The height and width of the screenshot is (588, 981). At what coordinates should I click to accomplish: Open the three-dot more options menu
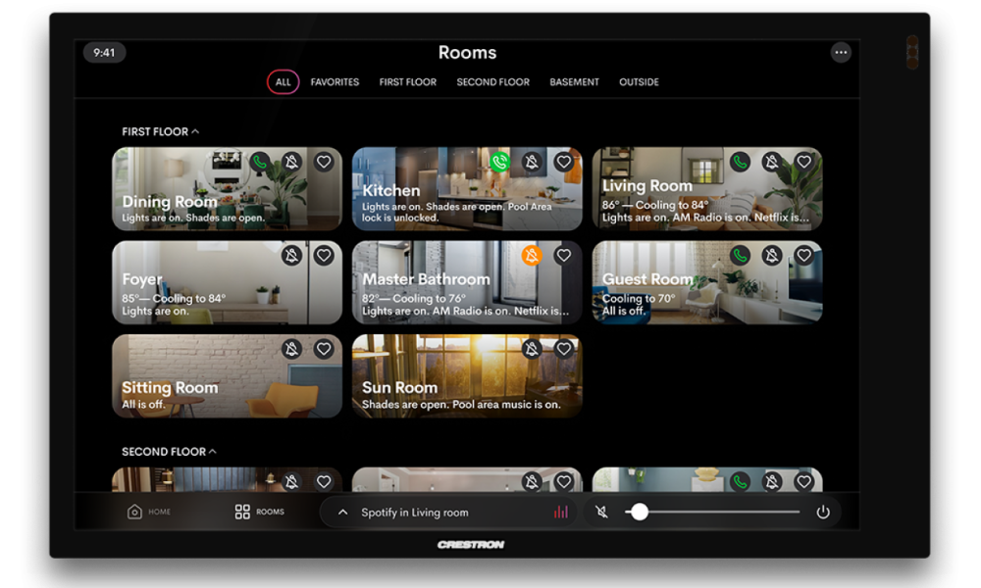[x=840, y=53]
